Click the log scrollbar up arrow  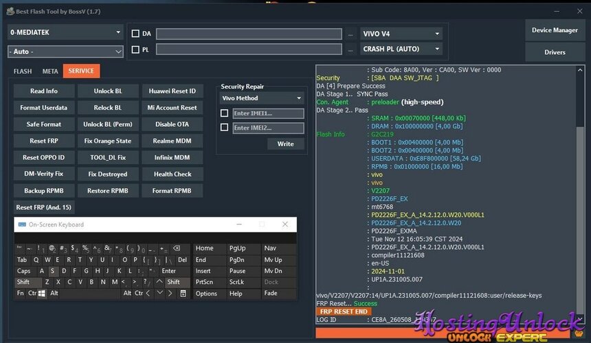[580, 70]
